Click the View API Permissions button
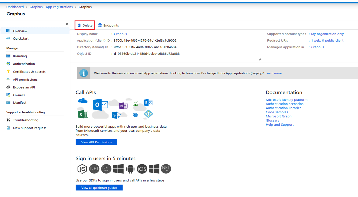The height and width of the screenshot is (197, 358). click(96, 142)
